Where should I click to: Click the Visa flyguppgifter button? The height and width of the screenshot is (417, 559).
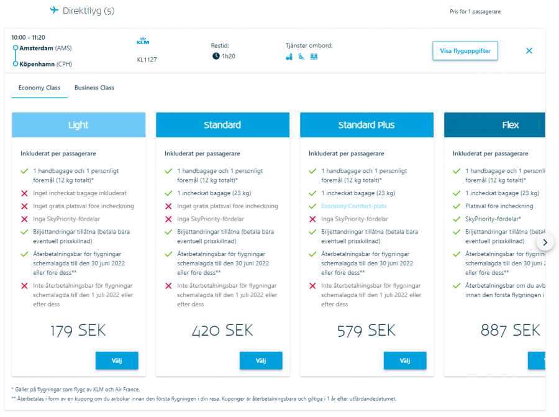[465, 51]
